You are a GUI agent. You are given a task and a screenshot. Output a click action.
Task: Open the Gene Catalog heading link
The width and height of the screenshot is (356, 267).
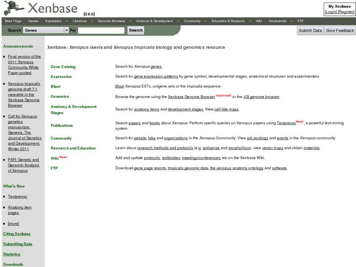point(63,67)
